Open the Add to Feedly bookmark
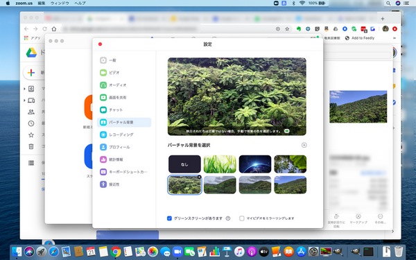Viewport: 416px width, 260px height. (360, 38)
